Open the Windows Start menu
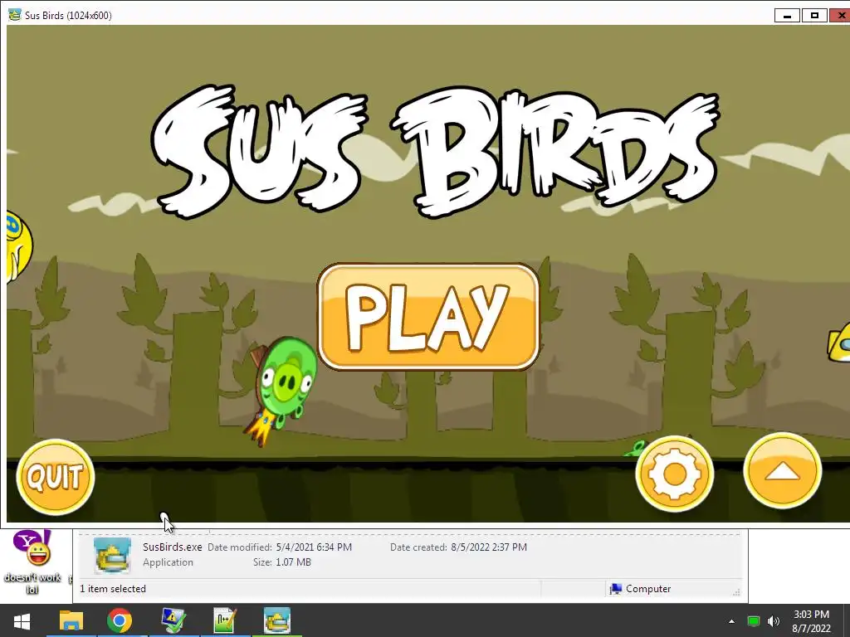 click(x=22, y=620)
